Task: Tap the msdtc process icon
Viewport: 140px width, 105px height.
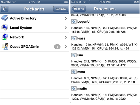Action: pyautogui.click(x=74, y=89)
